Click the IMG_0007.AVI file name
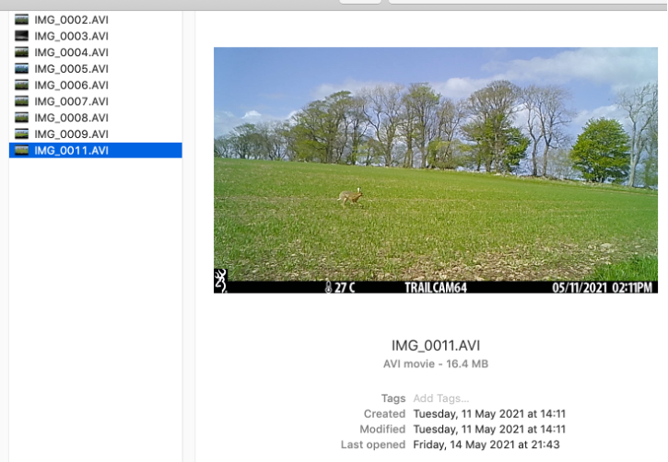 72,101
